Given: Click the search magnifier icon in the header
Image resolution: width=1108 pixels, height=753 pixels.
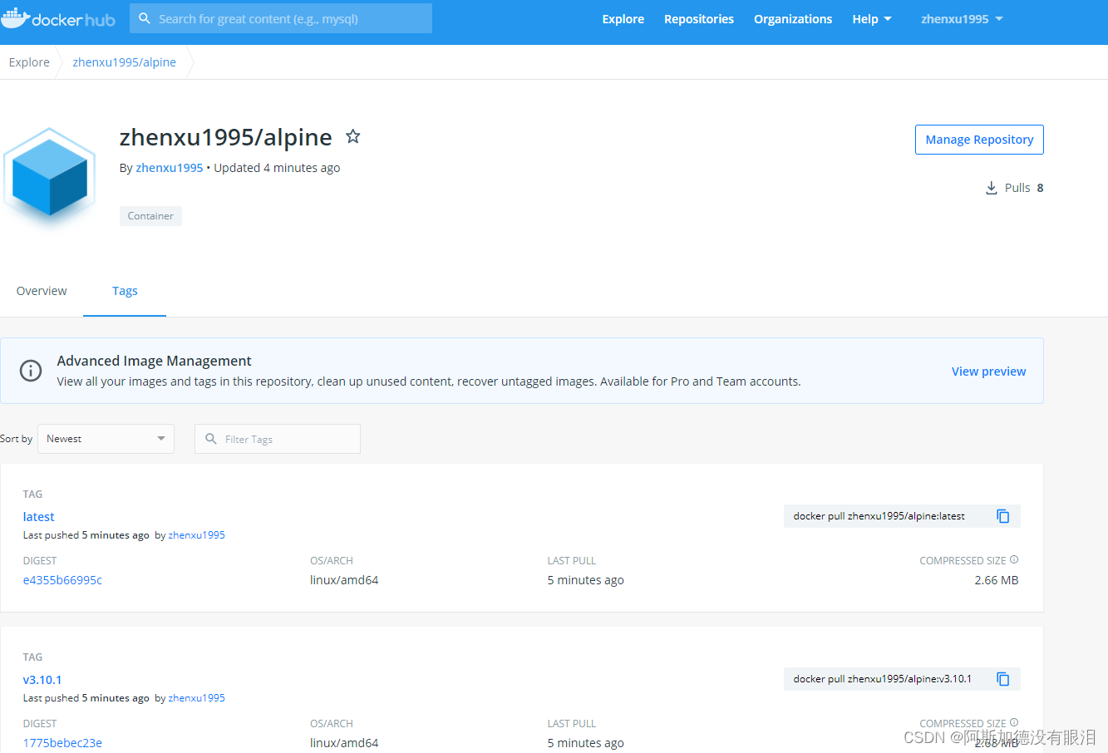Looking at the screenshot, I should pos(145,17).
